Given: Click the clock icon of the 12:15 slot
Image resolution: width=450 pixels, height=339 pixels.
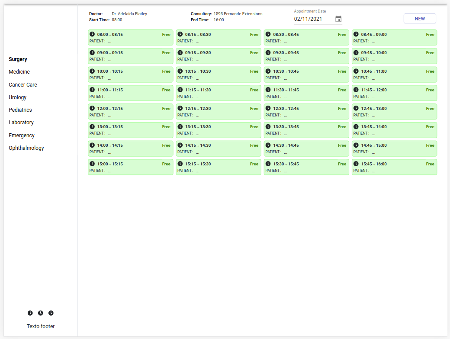Looking at the screenshot, I should click(180, 108).
